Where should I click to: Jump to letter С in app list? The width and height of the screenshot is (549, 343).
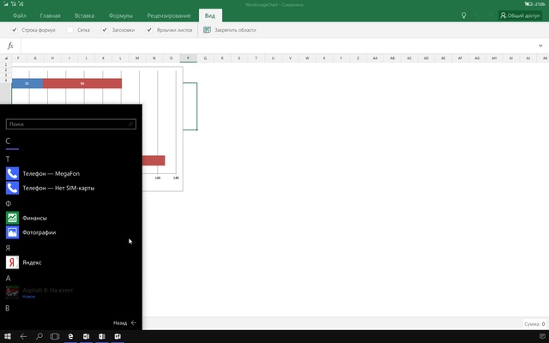click(x=8, y=141)
